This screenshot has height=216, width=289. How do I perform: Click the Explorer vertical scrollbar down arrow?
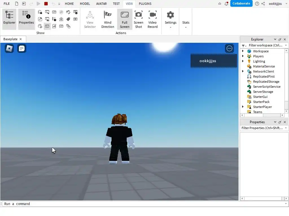pos(286,111)
